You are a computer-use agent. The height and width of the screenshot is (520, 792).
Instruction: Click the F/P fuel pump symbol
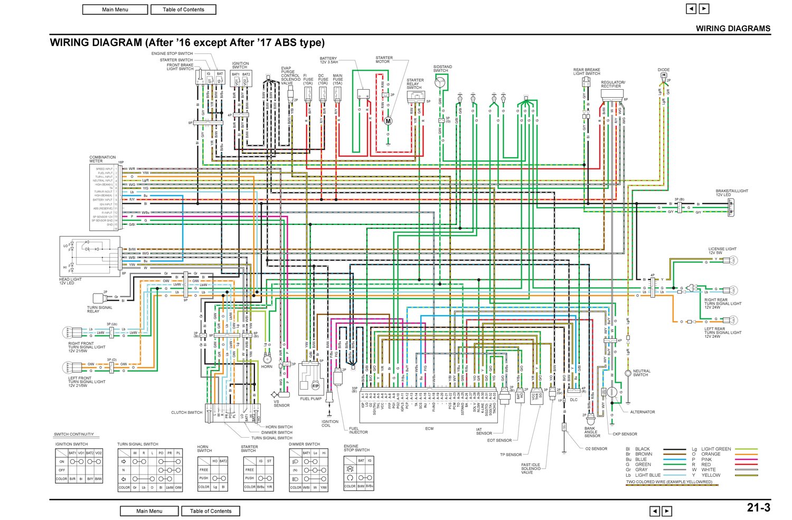coord(315,386)
